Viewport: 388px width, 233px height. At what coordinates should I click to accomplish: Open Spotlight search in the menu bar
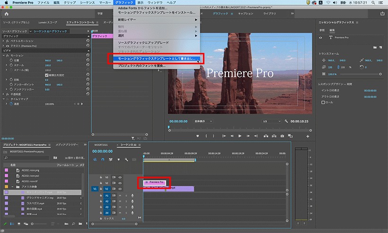(373, 2)
